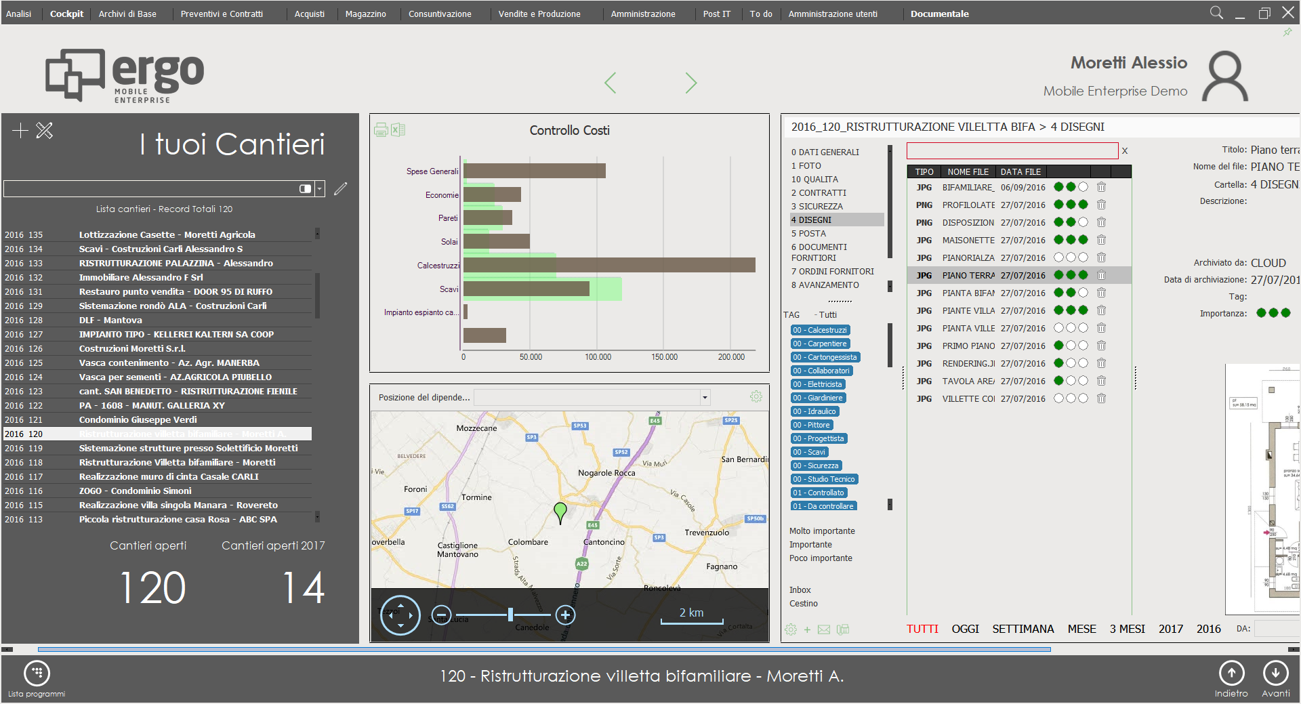The width and height of the screenshot is (1301, 704).
Task: Click map pan navigation control
Action: (x=400, y=615)
